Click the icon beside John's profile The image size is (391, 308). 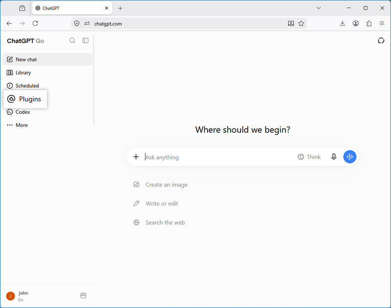[83, 296]
